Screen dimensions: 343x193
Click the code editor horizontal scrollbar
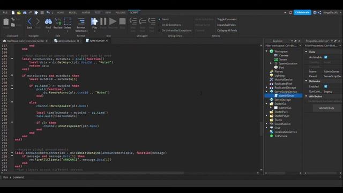[x=93, y=173]
